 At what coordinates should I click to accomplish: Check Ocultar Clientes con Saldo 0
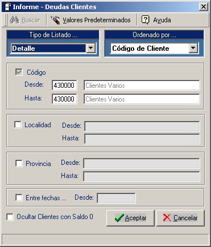(x=10, y=217)
